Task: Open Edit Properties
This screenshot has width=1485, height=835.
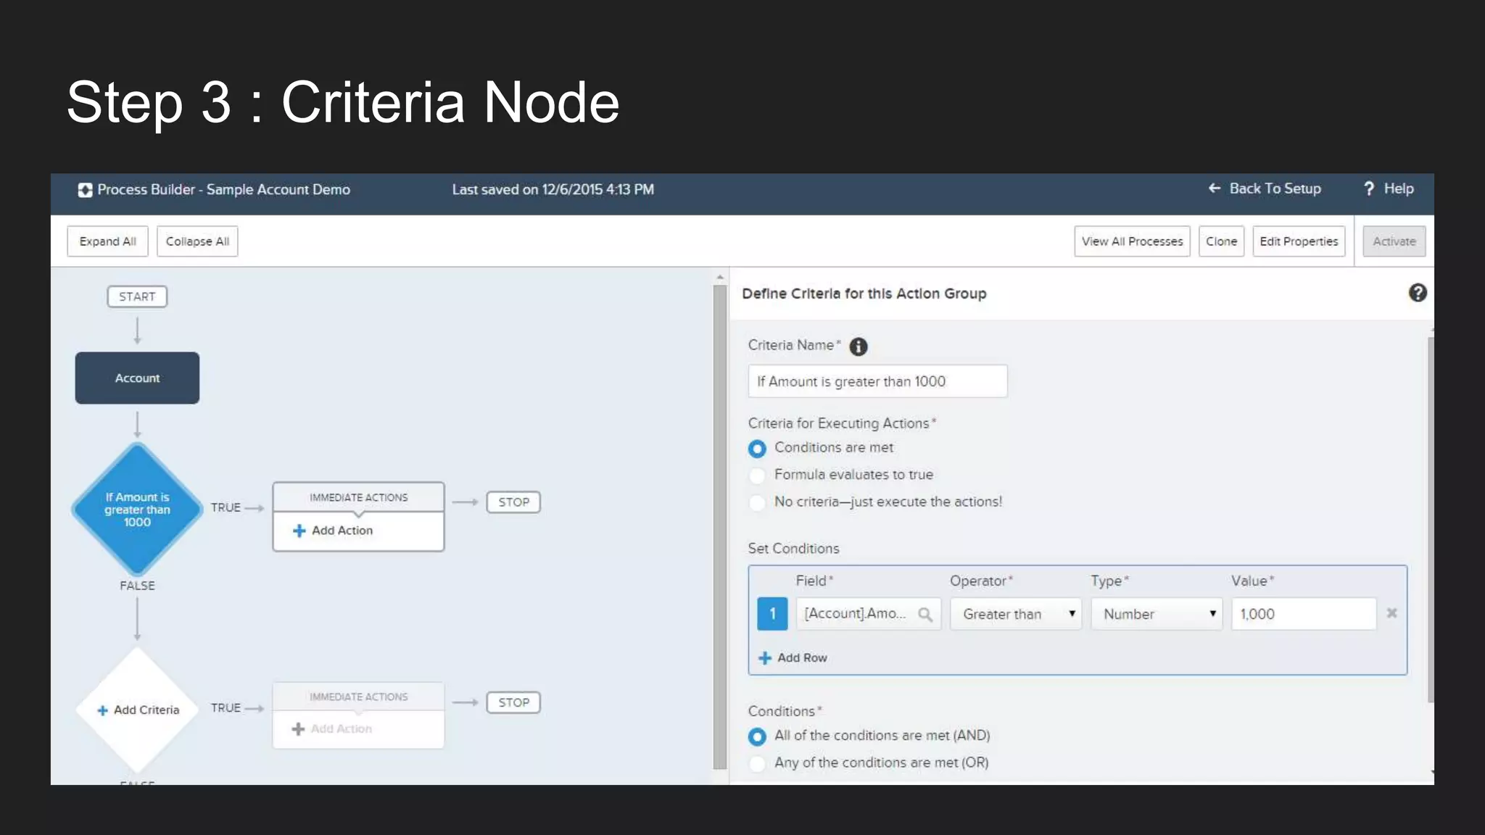Action: point(1299,241)
